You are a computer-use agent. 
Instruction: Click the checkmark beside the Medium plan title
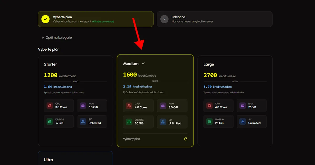(x=143, y=63)
